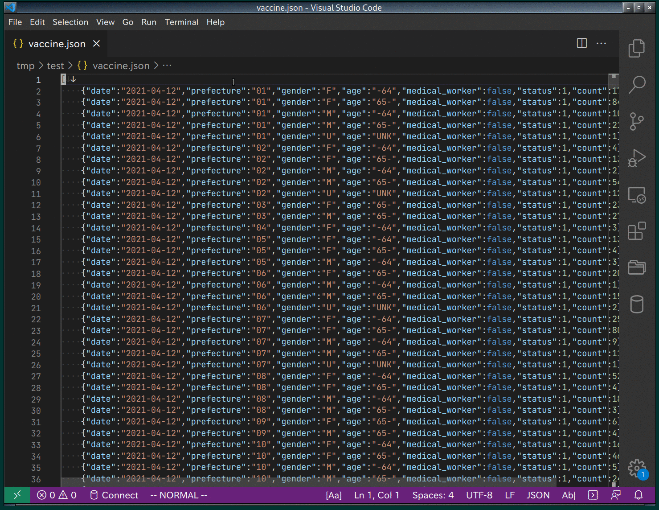Click the terminal icon in status bar

pos(593,495)
